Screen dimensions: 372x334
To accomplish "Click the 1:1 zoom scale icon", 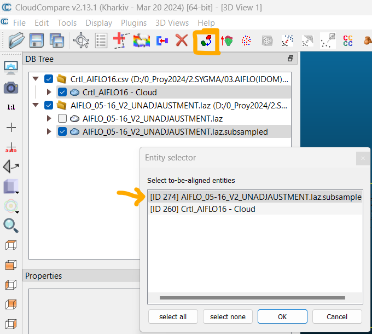I will coord(10,107).
